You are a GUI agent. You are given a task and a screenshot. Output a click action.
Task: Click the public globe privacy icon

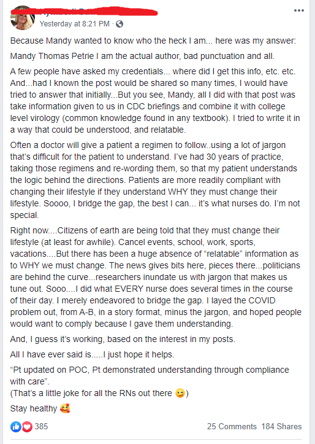point(120,24)
